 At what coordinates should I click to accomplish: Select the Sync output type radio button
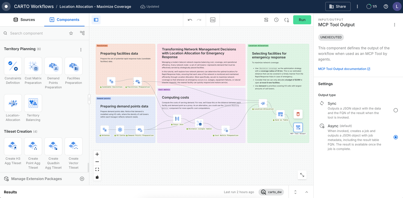(x=395, y=110)
